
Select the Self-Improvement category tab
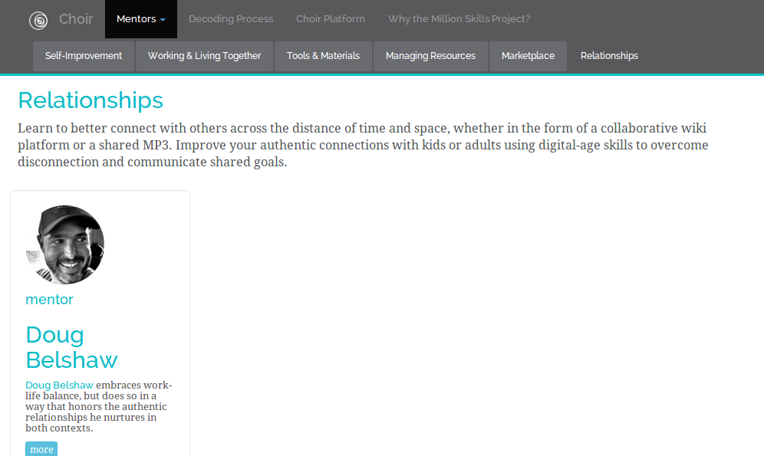coord(84,56)
